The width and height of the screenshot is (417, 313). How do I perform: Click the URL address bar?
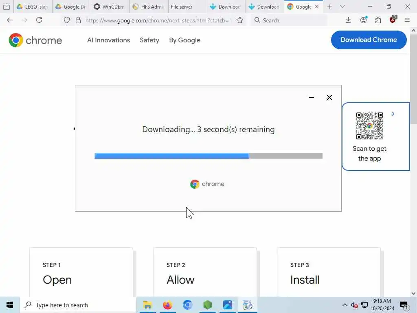(158, 20)
